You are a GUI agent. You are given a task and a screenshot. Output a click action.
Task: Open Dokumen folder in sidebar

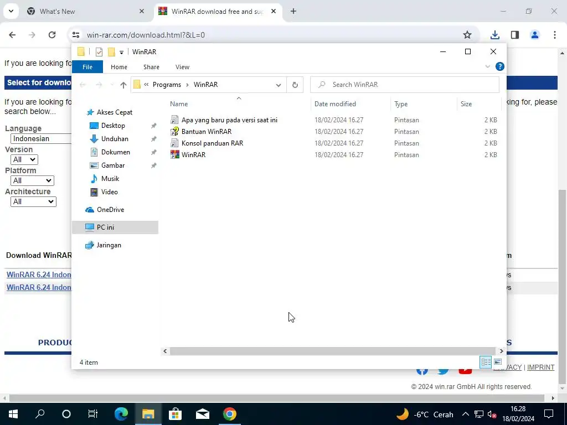click(115, 152)
